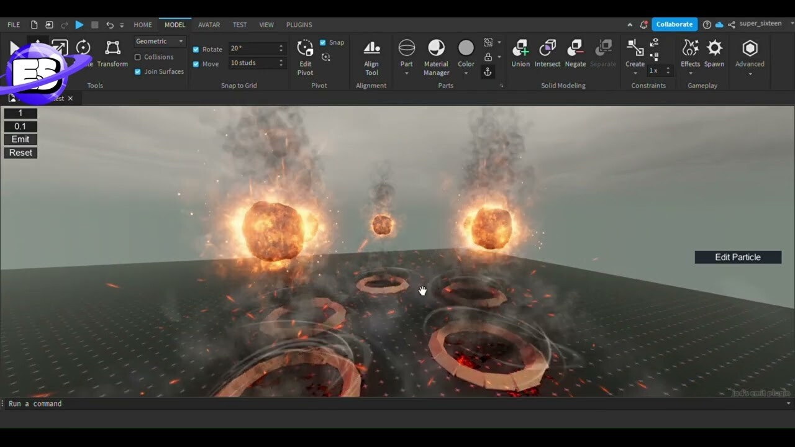Enable the Collisions checkbox

pos(137,57)
